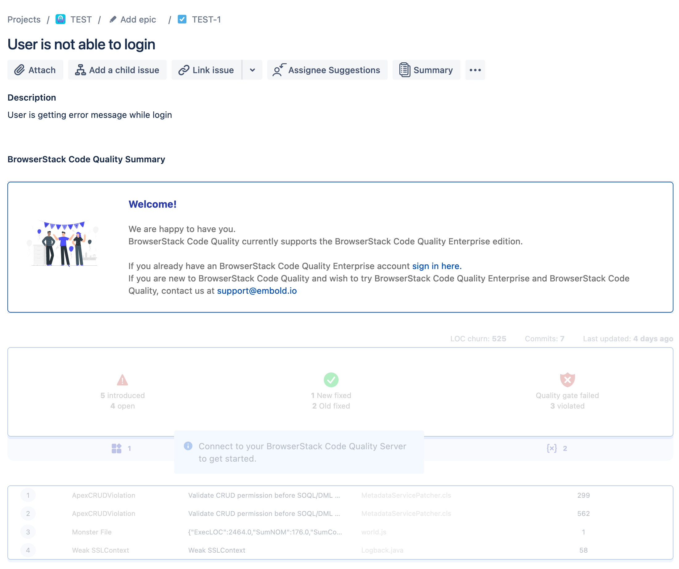Expand the Link issue dropdown arrow

tap(252, 70)
